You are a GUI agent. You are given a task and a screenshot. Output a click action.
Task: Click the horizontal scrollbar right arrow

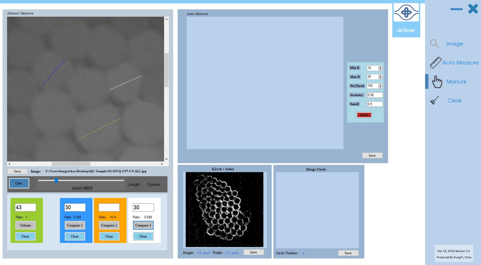tap(162, 164)
